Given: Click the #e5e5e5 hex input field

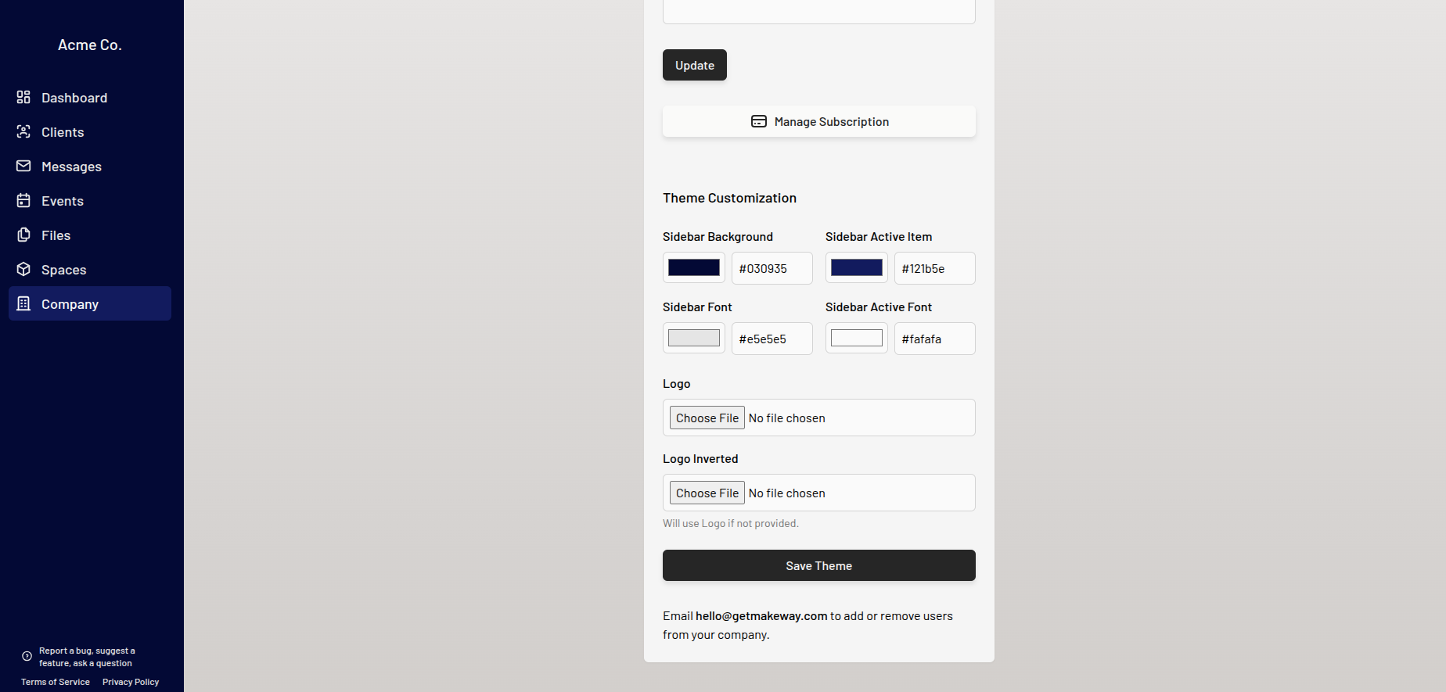Looking at the screenshot, I should [772, 339].
